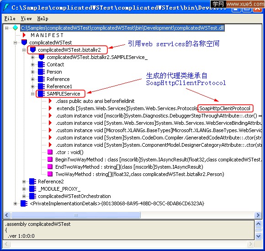Screen dimensions: 265x251
Task: Click red arrow icon of extends line
Action: [50, 108]
